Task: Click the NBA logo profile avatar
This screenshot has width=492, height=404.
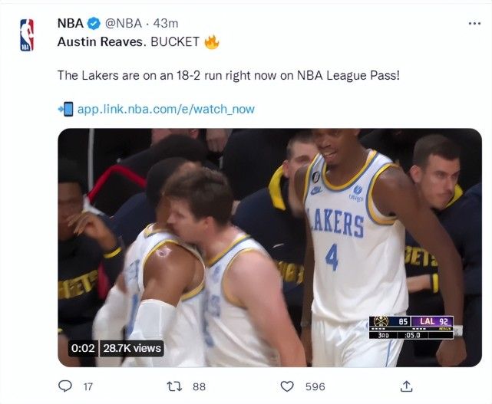Action: [27, 34]
